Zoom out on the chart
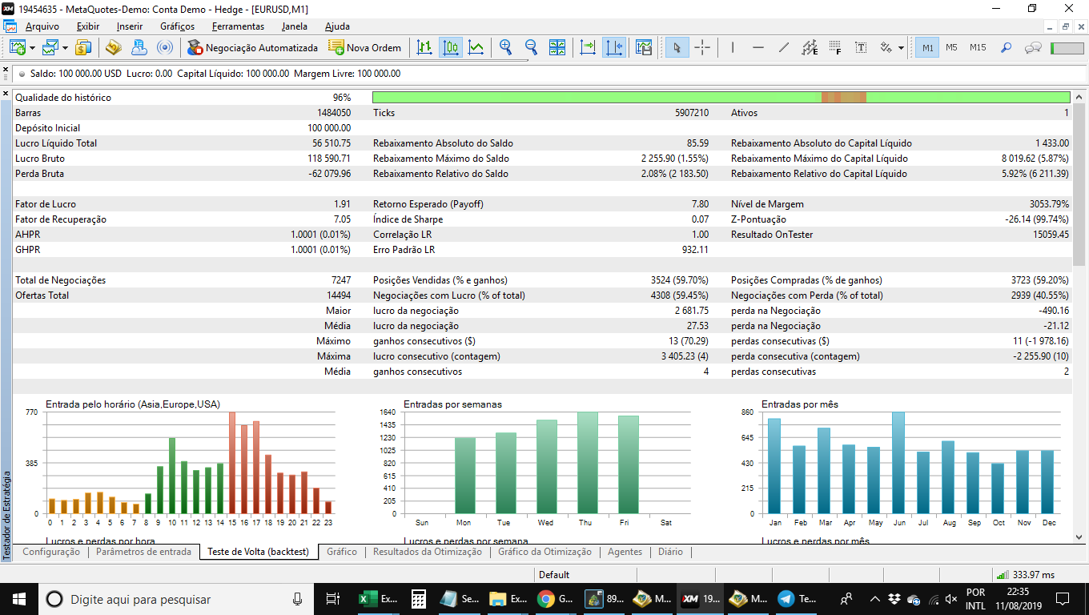1089x615 pixels. [531, 47]
